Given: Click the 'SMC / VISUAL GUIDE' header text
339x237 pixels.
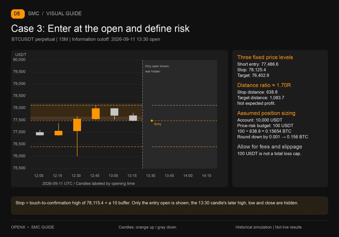Looking at the screenshot, I should (x=55, y=14).
